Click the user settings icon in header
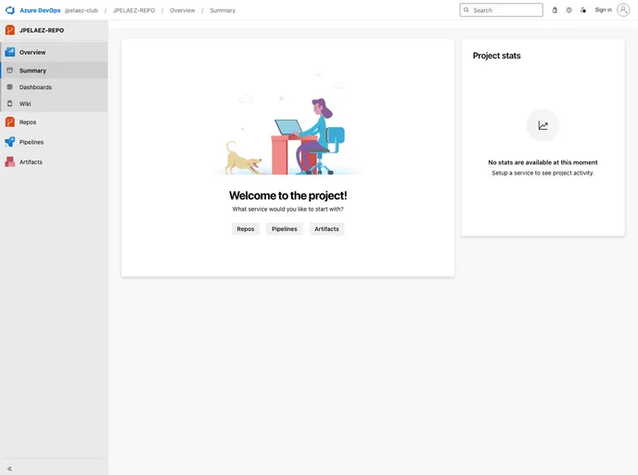 pos(583,10)
